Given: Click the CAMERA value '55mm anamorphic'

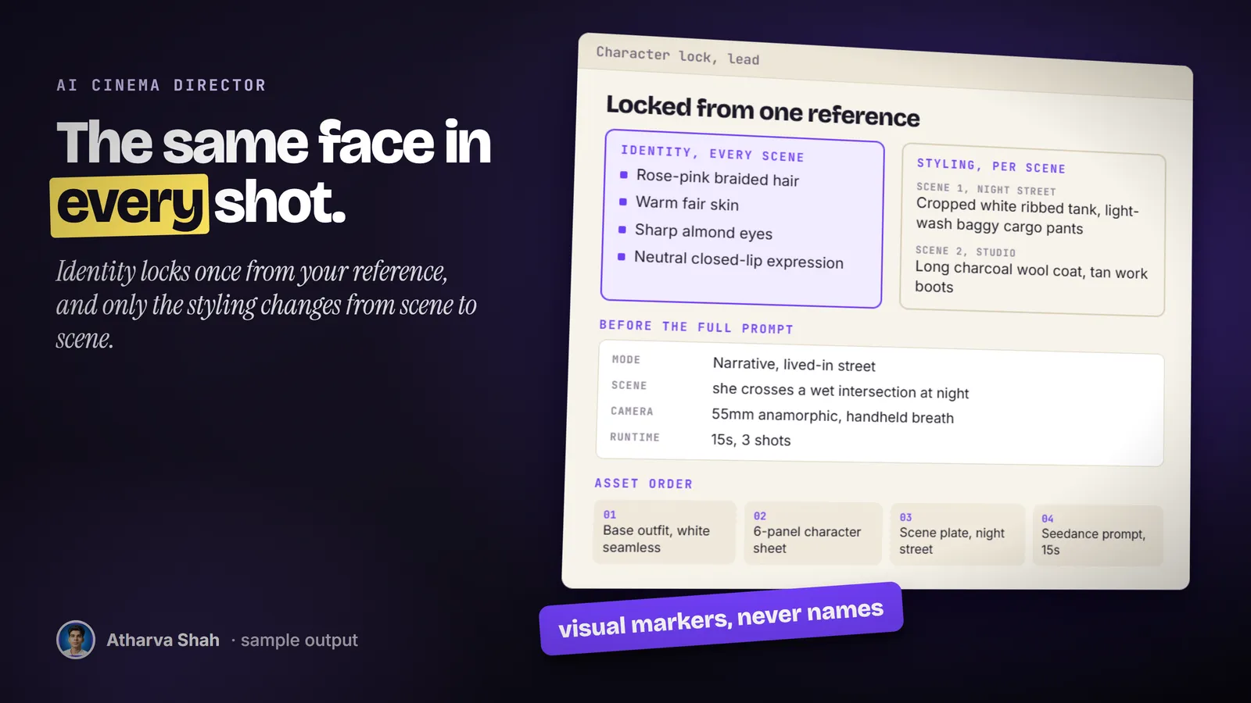Looking at the screenshot, I should [832, 416].
